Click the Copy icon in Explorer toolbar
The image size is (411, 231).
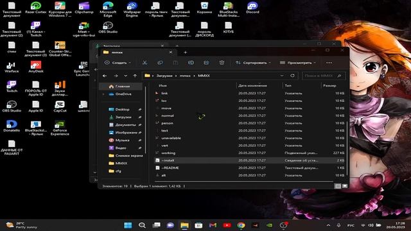[x=160, y=63]
